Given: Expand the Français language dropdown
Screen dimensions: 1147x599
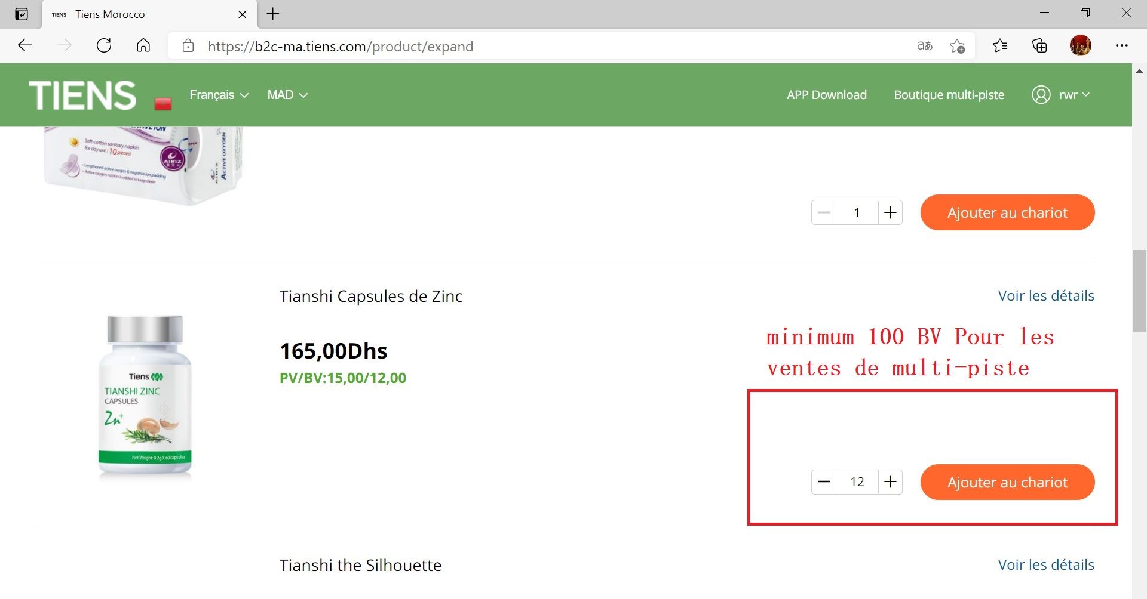Looking at the screenshot, I should pos(219,95).
